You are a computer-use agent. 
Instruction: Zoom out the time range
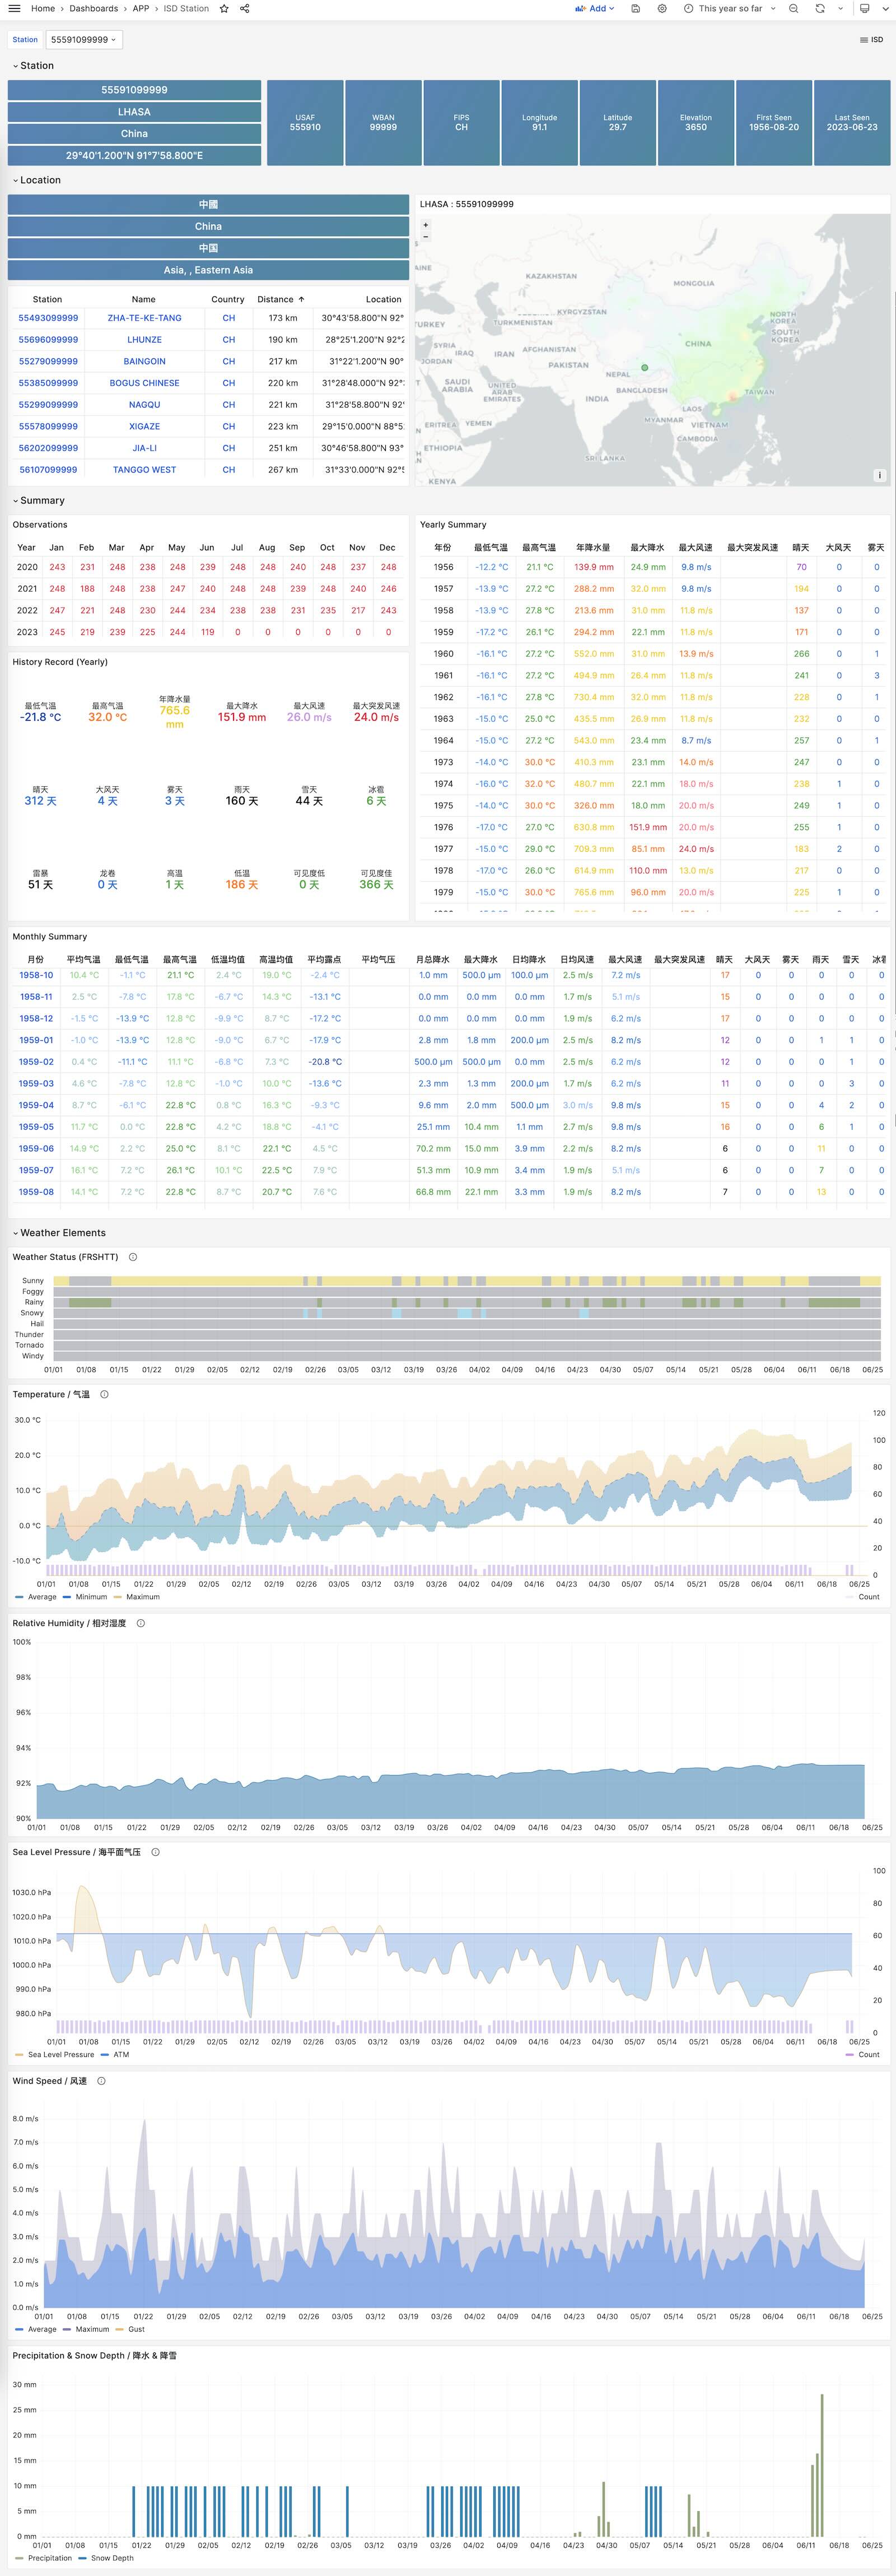pos(793,8)
